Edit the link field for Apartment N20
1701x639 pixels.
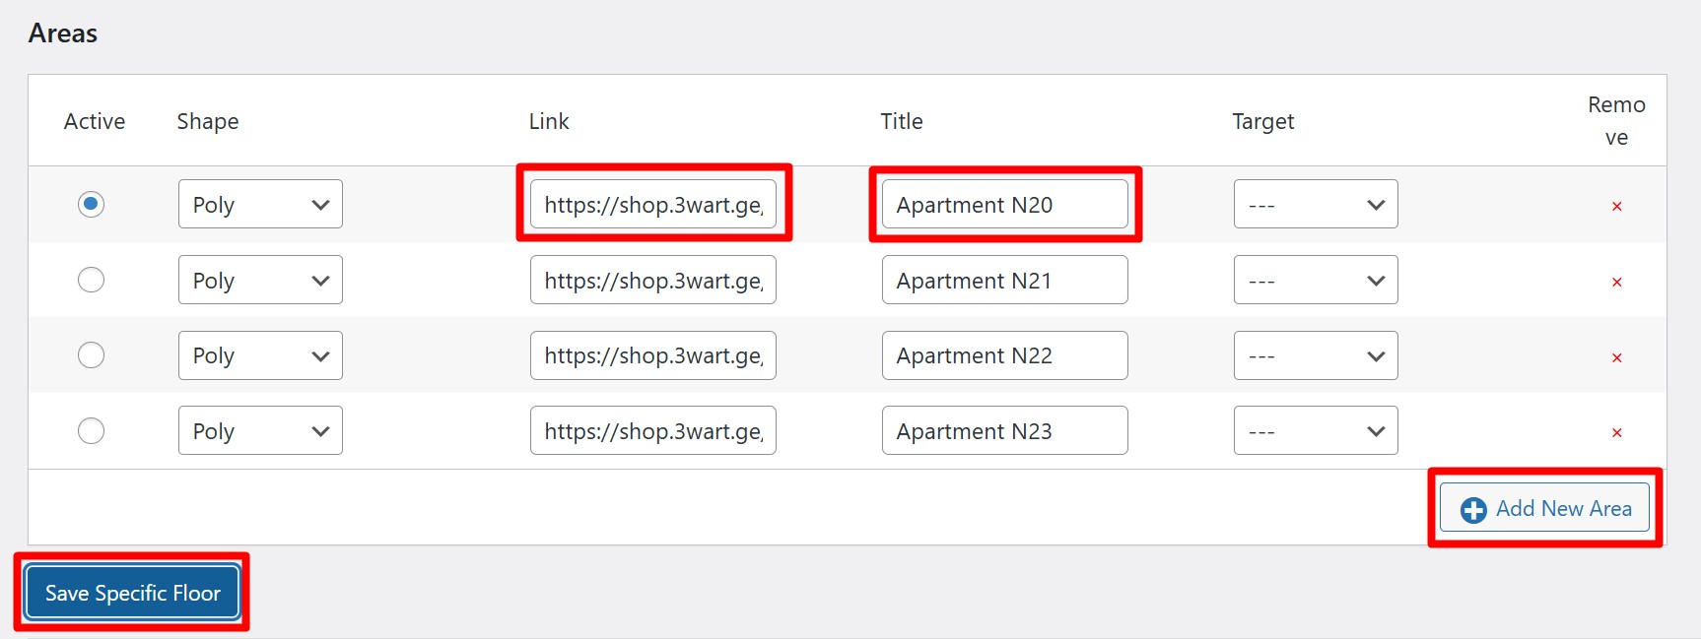click(x=652, y=205)
